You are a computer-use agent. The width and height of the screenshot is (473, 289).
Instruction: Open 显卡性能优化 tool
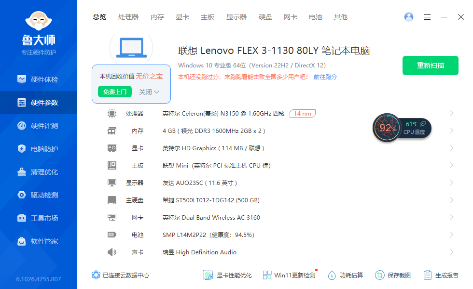pyautogui.click(x=227, y=275)
